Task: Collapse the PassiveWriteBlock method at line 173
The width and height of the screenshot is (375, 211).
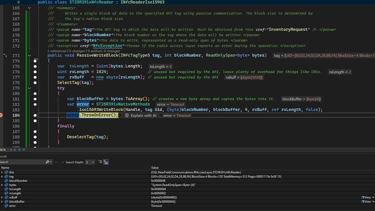Action: tap(29, 56)
